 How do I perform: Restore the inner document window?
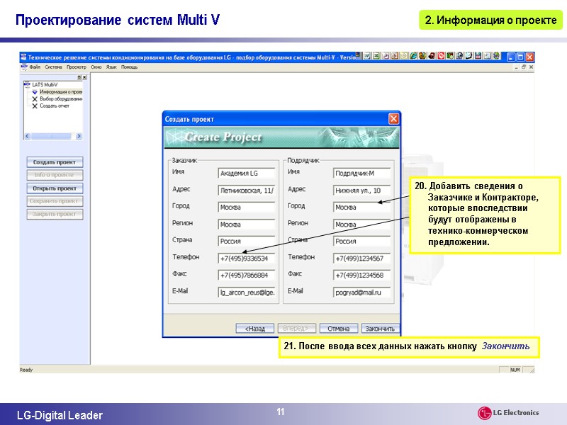point(523,67)
